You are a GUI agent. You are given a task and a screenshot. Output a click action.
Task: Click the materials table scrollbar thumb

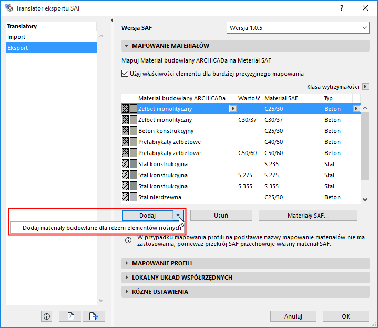[365, 146]
